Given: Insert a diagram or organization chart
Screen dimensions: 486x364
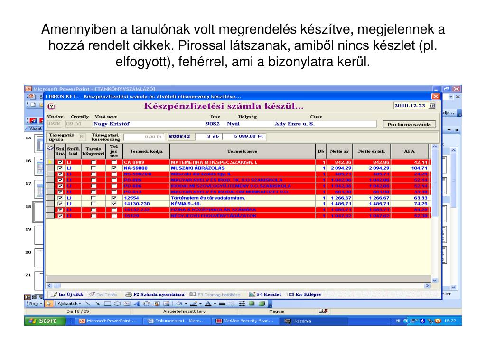Looking at the screenshot, I should click(147, 304).
